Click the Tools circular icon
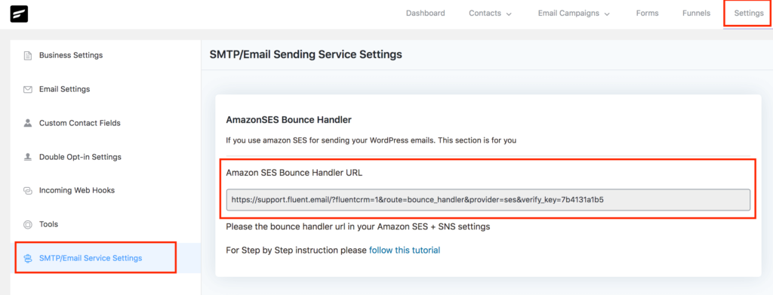 click(28, 224)
